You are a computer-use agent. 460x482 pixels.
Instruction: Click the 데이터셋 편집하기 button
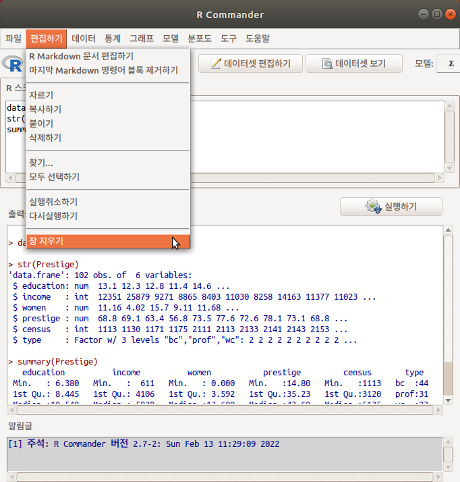[x=250, y=63]
